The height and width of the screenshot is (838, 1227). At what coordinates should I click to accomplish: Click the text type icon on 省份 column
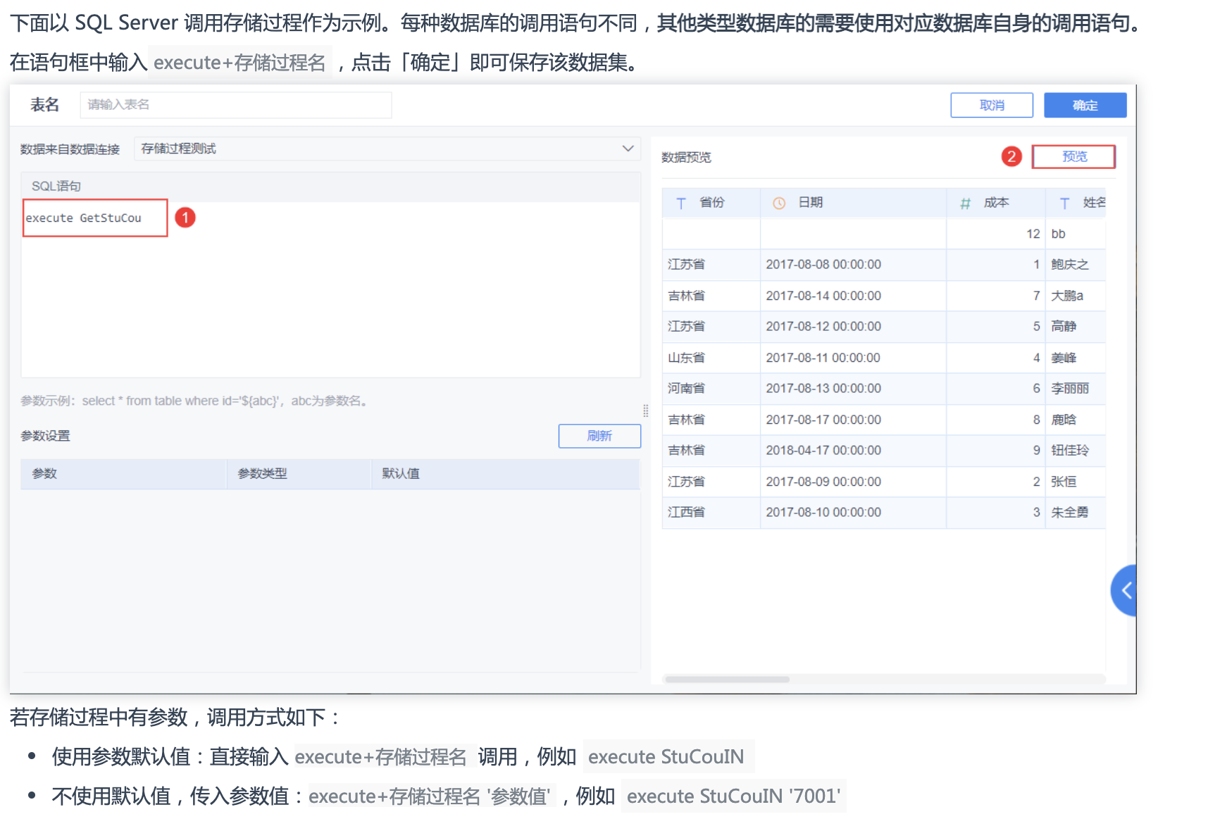681,203
